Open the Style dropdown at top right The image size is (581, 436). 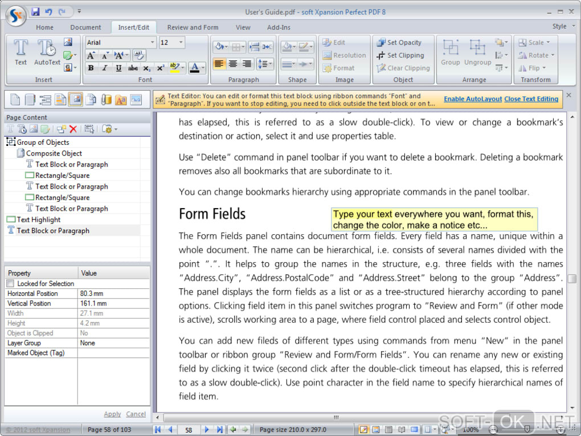pos(563,26)
